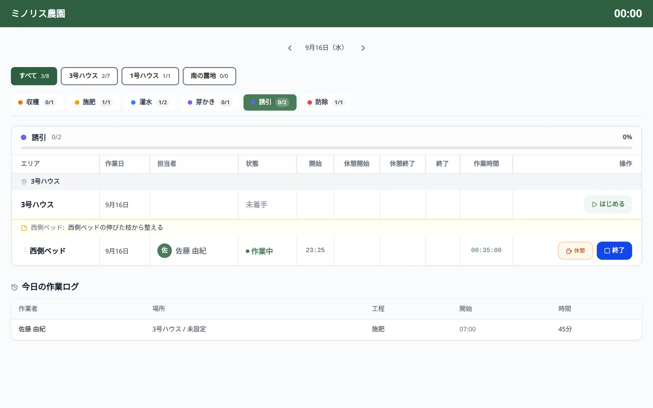
Task: Click the location pin icon beside 3号ハウス group
Action: pyautogui.click(x=24, y=182)
